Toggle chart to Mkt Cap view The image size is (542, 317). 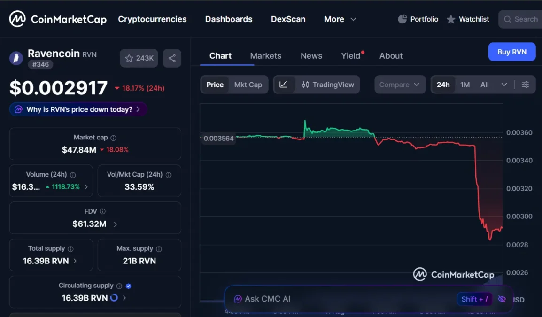(x=248, y=85)
